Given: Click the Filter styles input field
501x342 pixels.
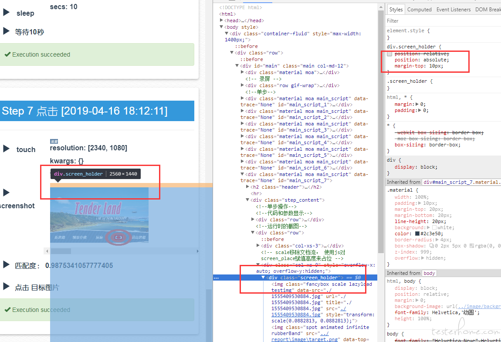Looking at the screenshot, I should [x=443, y=21].
